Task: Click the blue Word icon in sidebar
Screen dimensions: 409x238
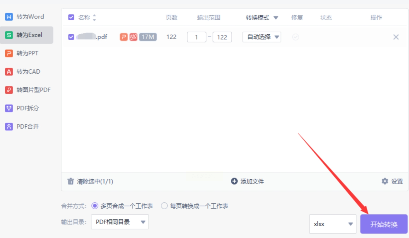Action: (x=9, y=17)
